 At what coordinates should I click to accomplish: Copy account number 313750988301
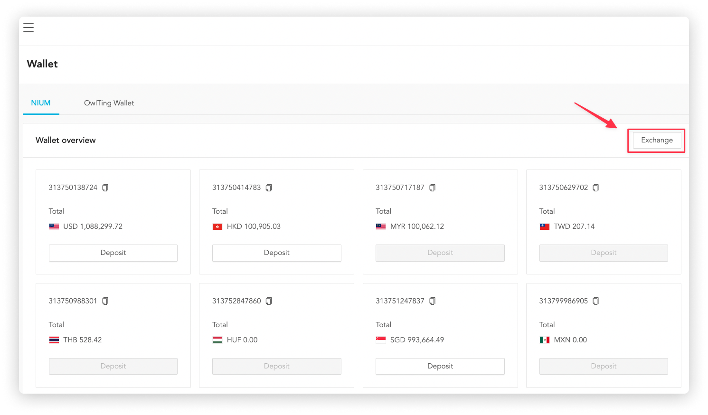click(x=105, y=301)
